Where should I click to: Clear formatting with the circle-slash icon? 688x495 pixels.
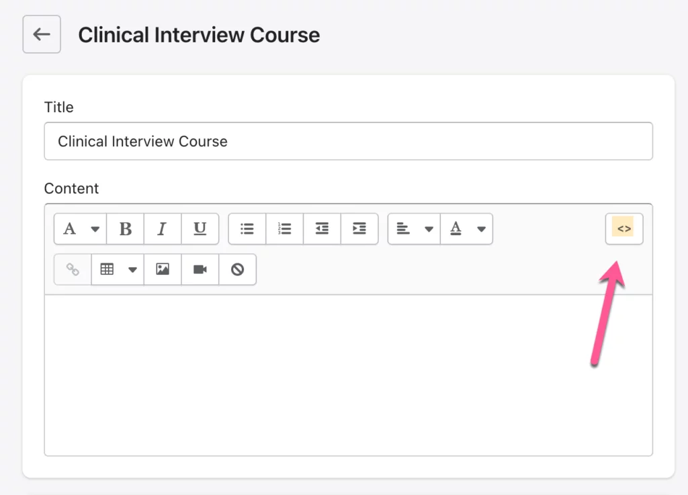point(237,269)
